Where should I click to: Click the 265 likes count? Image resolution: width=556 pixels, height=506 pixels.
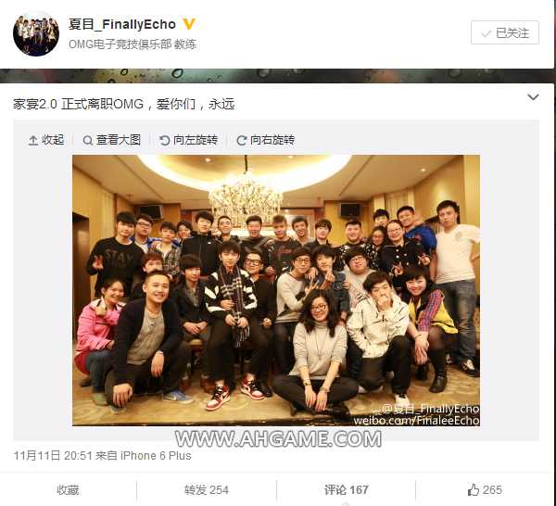(492, 490)
